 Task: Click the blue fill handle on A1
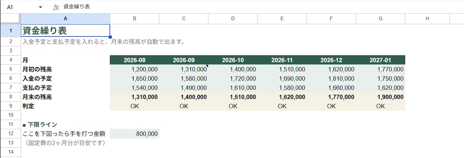(x=110, y=37)
